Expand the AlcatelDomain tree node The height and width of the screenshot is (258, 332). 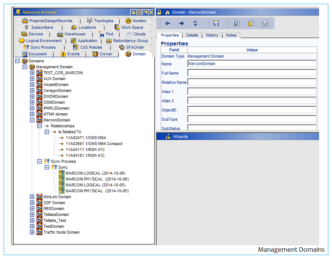pos(32,85)
